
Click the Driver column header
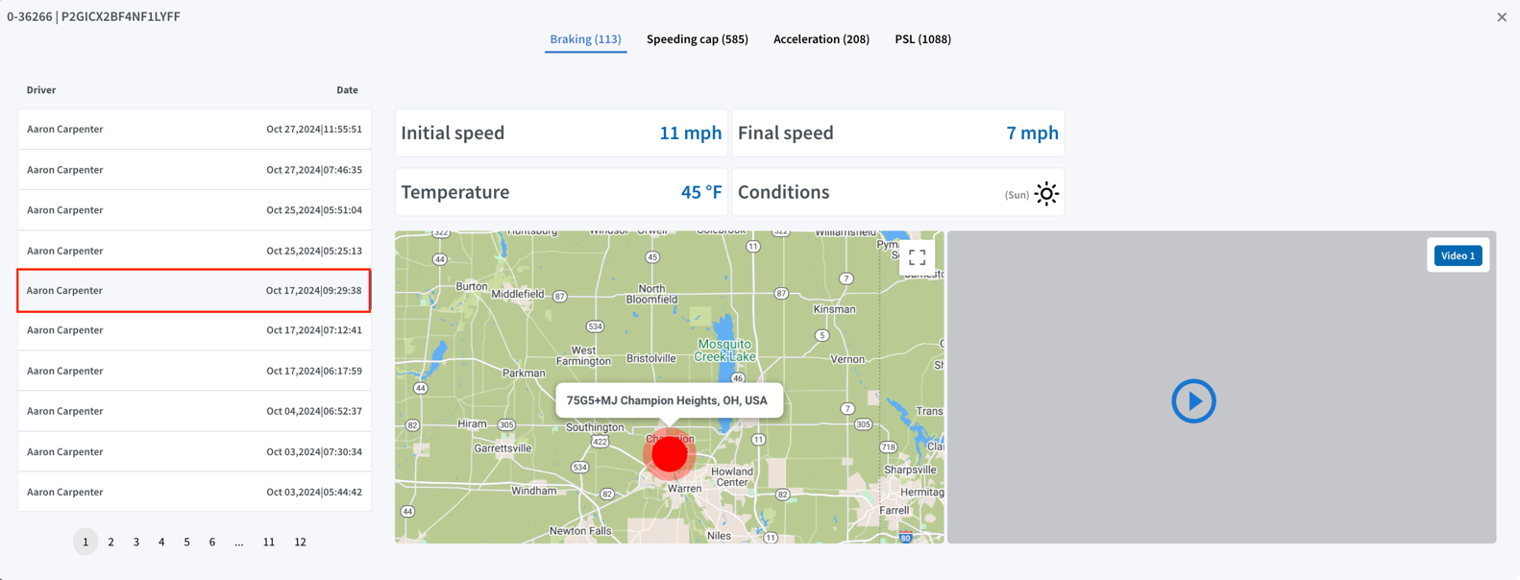coord(41,90)
